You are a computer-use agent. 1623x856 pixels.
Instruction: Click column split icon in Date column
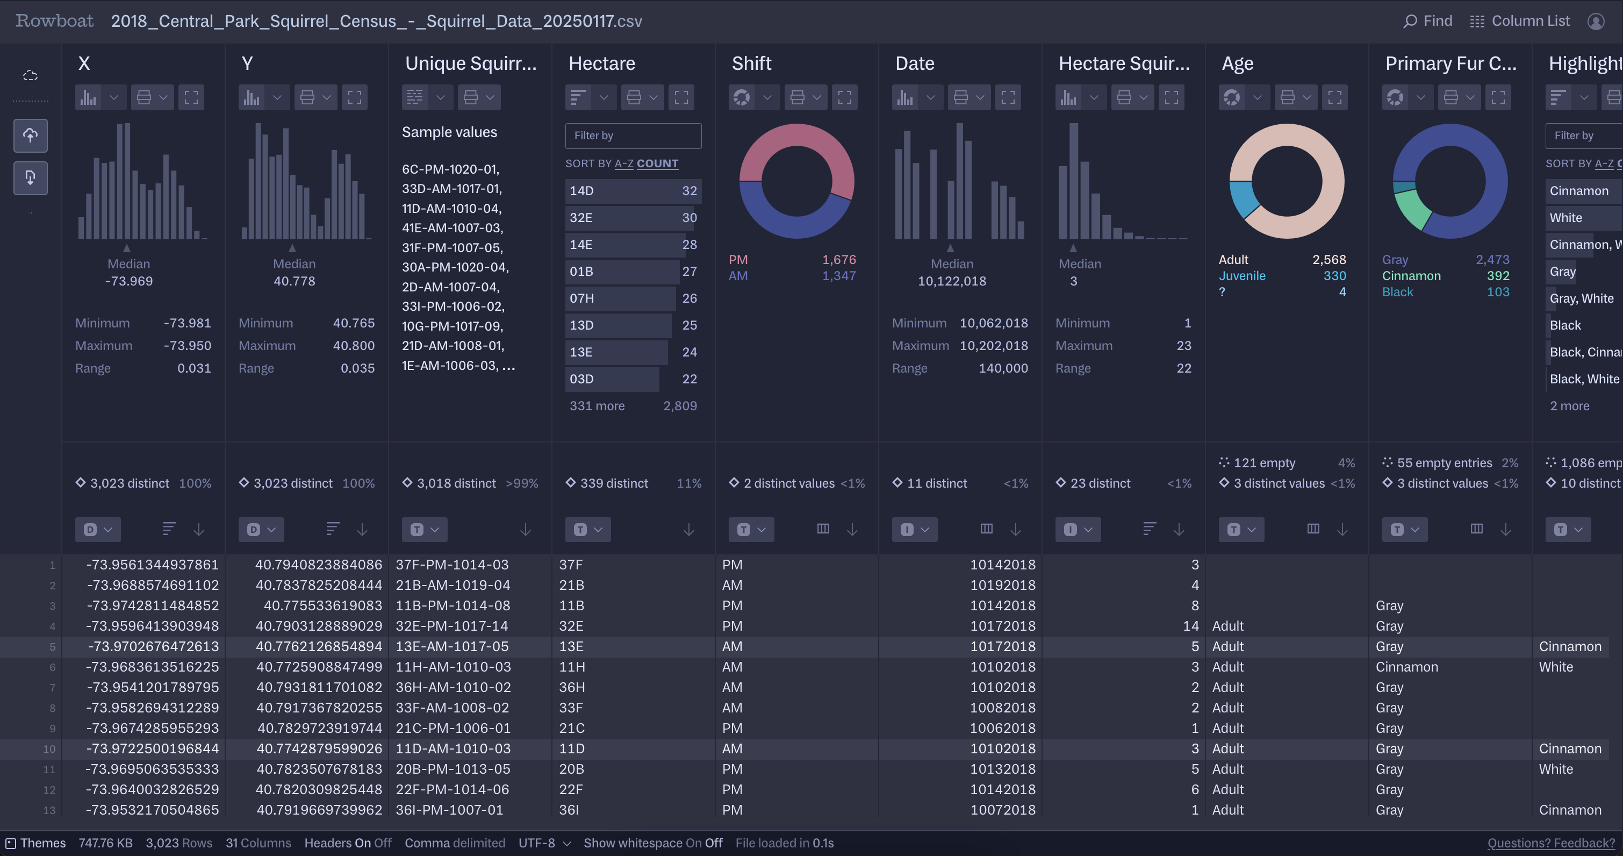tap(987, 529)
